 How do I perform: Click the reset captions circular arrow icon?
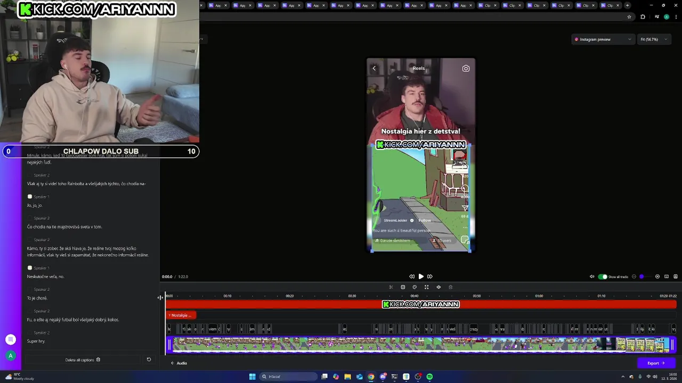pyautogui.click(x=149, y=360)
